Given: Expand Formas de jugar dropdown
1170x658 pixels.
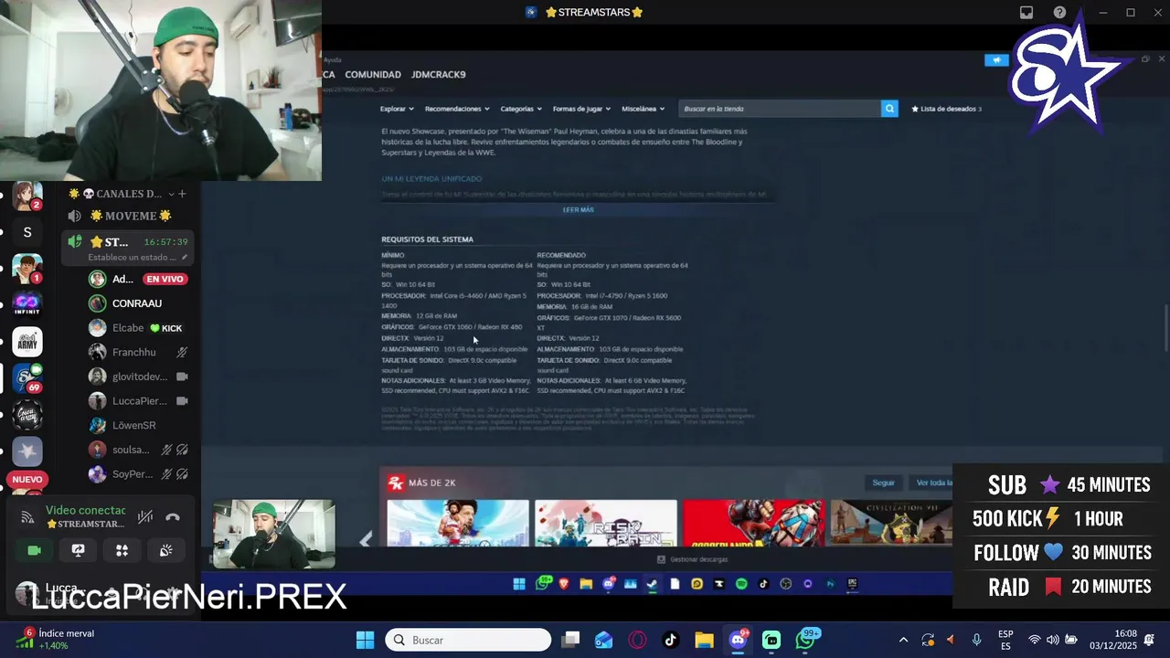Looking at the screenshot, I should [x=581, y=109].
